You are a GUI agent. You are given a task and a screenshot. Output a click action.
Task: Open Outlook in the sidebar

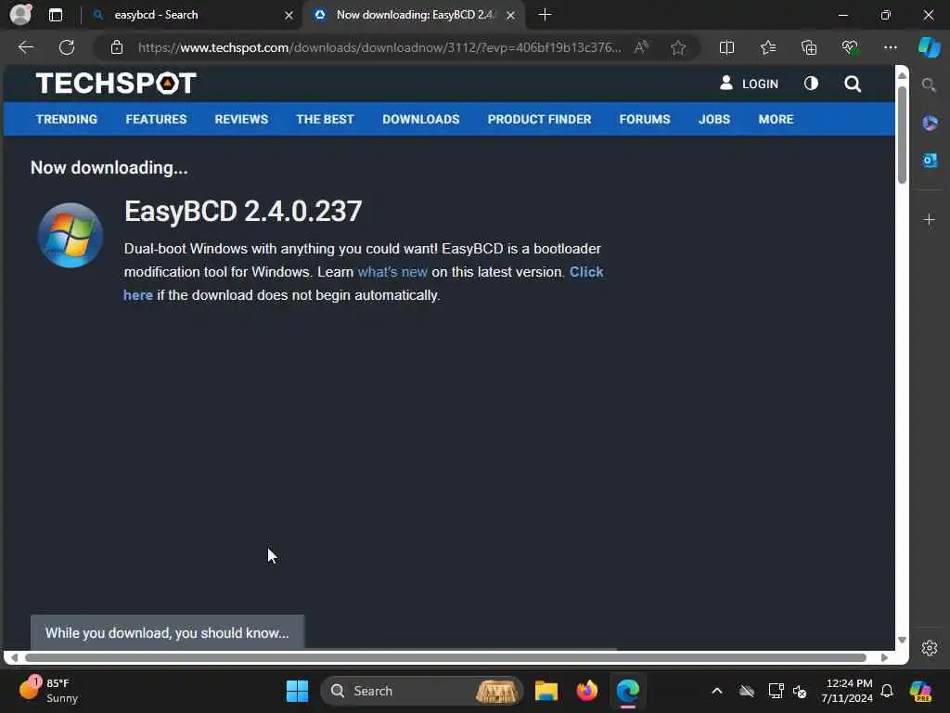tap(930, 161)
